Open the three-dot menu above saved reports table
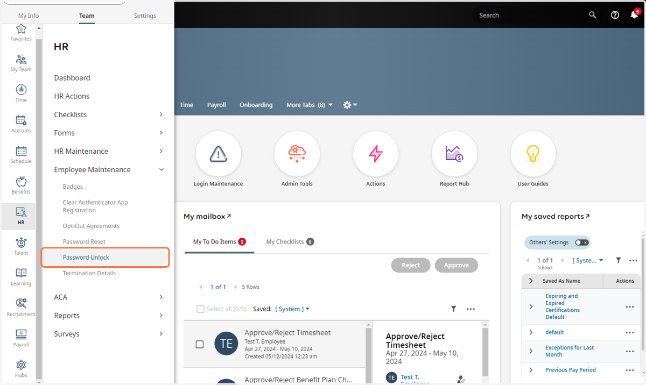Screen dimensions: 646x385 [x=634, y=261]
